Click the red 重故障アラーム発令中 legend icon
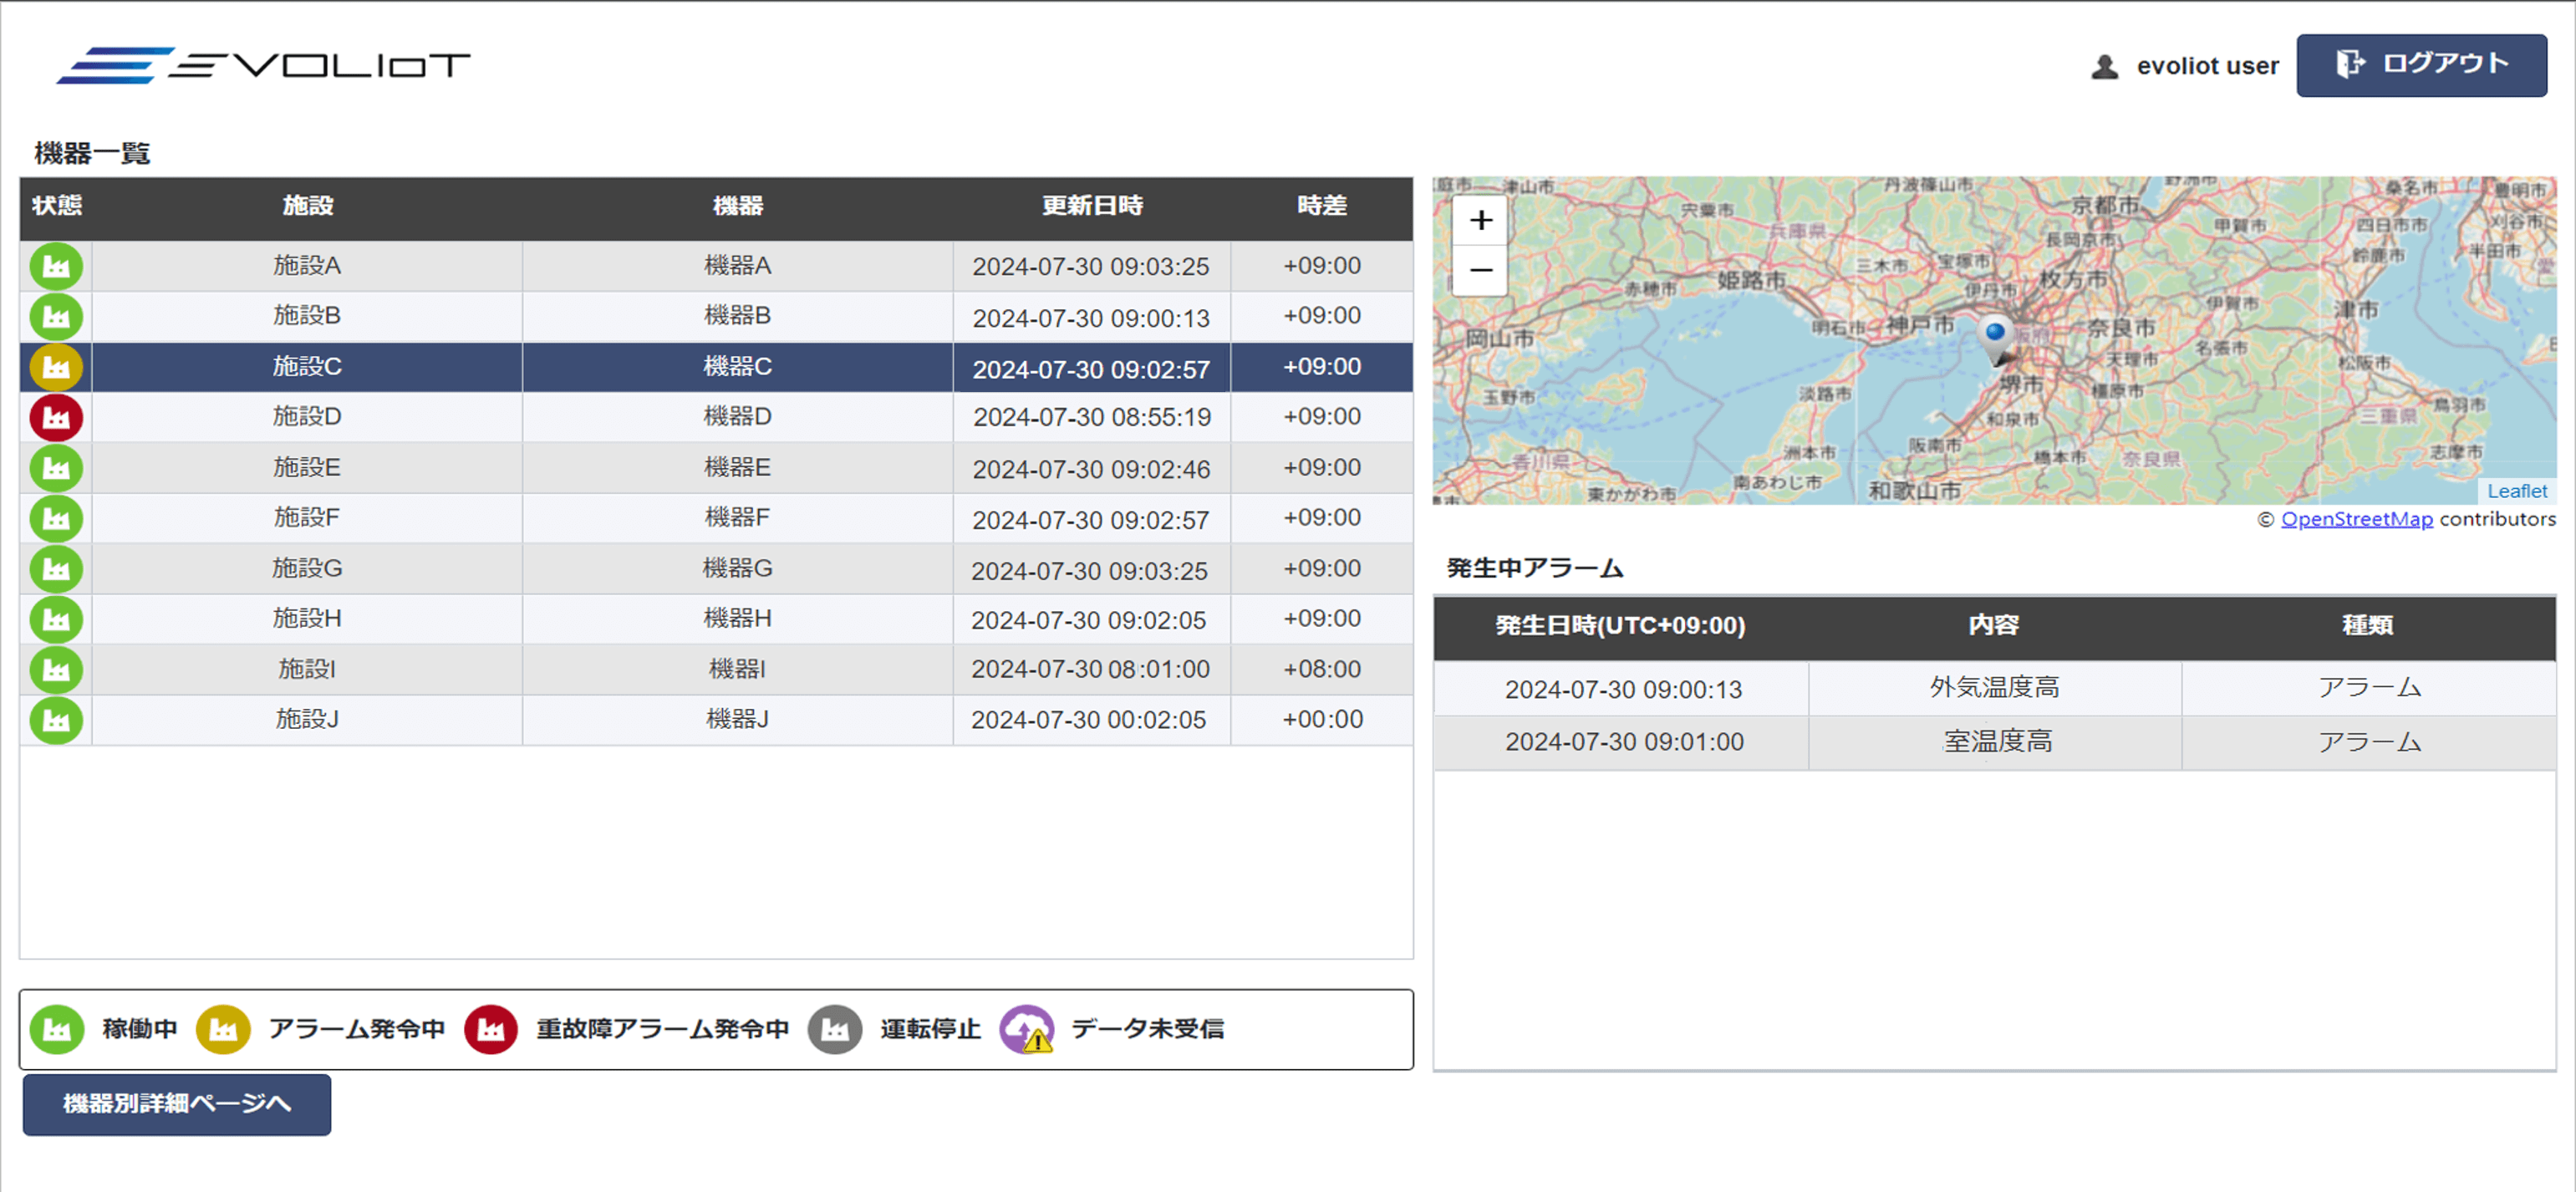Viewport: 2576px width, 1192px height. (x=490, y=1029)
